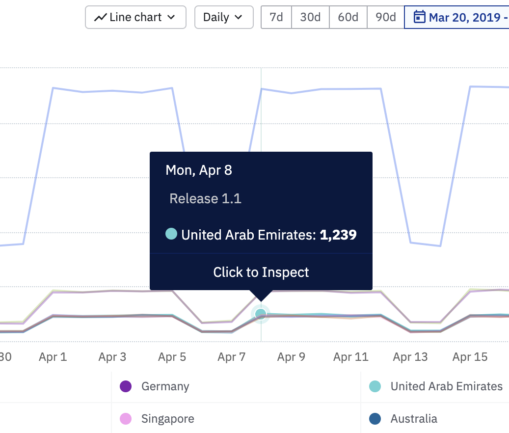Screen dimensions: 509x433
Task: Click the "Release 1.1" label in the tooltip
Action: coord(205,198)
